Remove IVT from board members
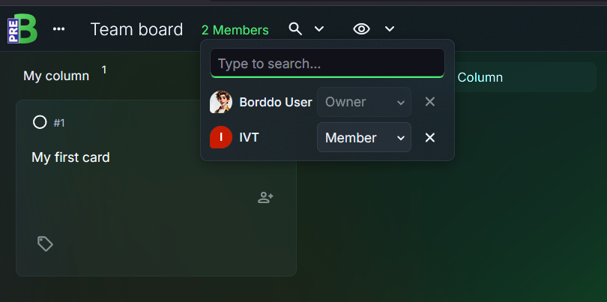607x302 pixels. click(430, 137)
